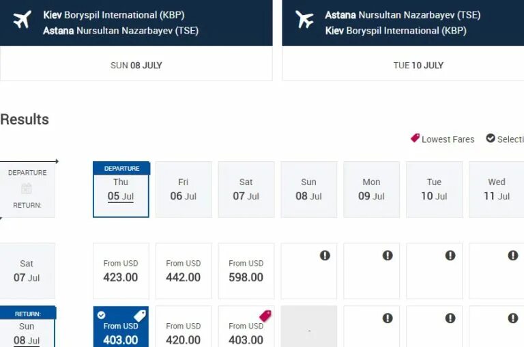Choose the USD 598.00 fare cell
Screen dimensions: 524x347
tap(246, 271)
